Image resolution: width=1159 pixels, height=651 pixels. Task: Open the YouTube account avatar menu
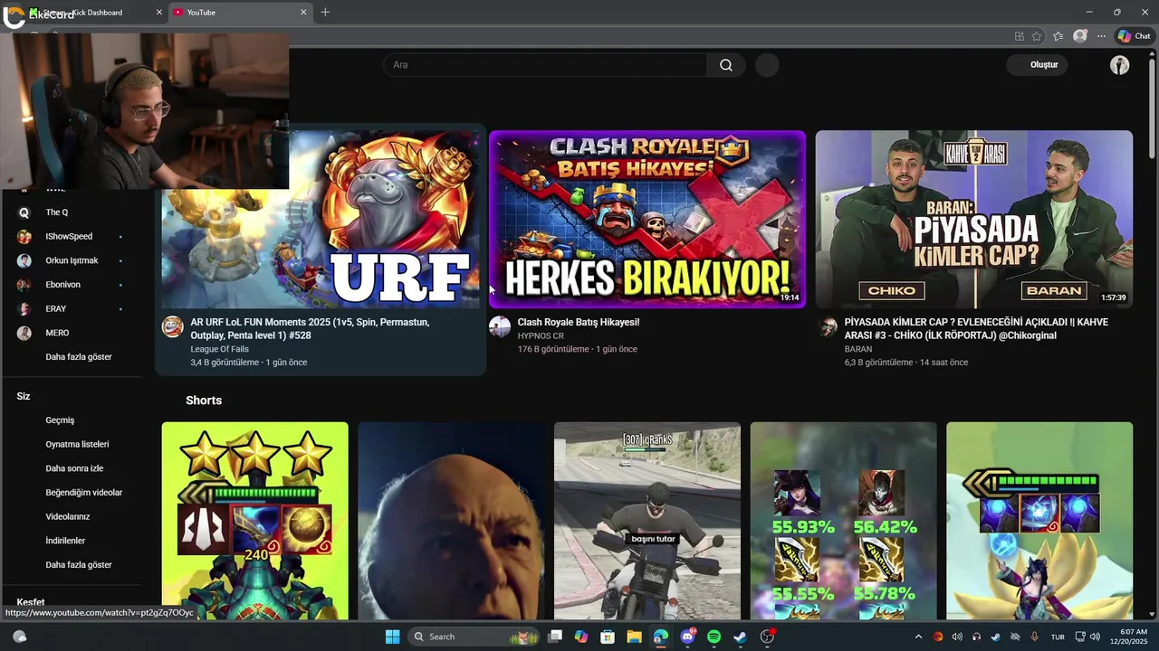[1120, 65]
